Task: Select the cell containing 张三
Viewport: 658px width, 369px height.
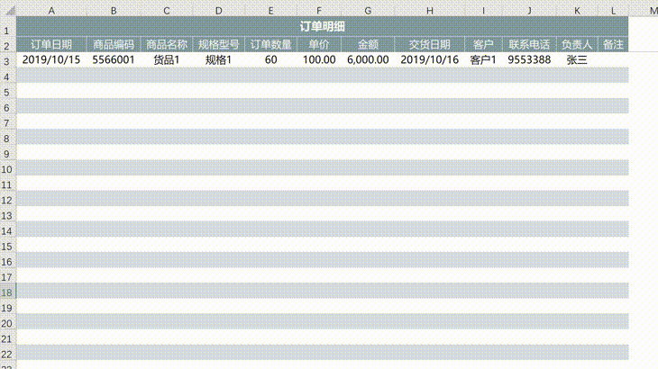Action: [577, 60]
